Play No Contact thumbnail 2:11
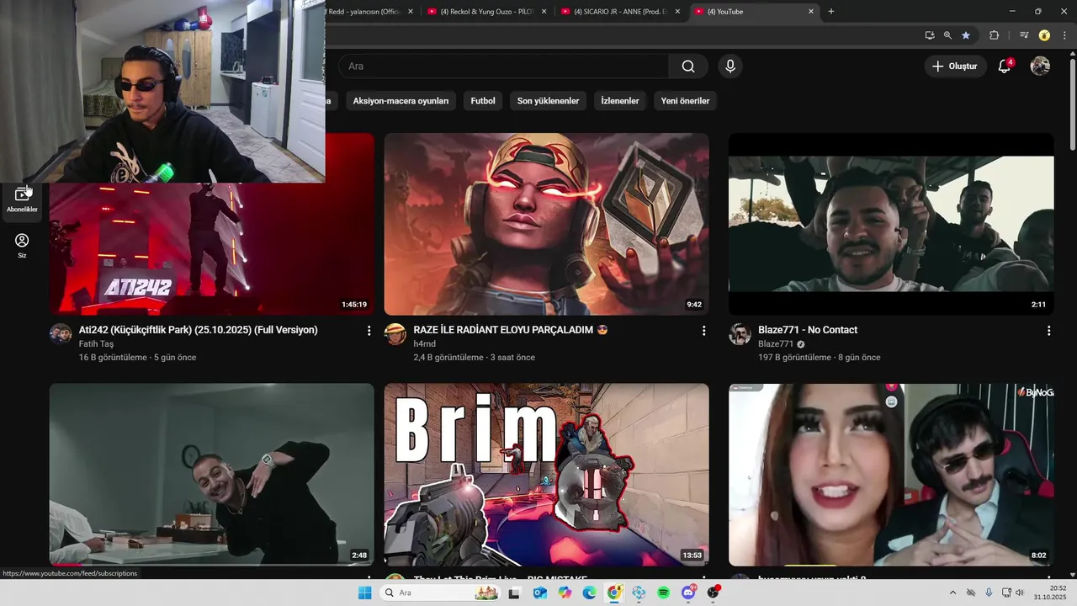 pos(891,224)
